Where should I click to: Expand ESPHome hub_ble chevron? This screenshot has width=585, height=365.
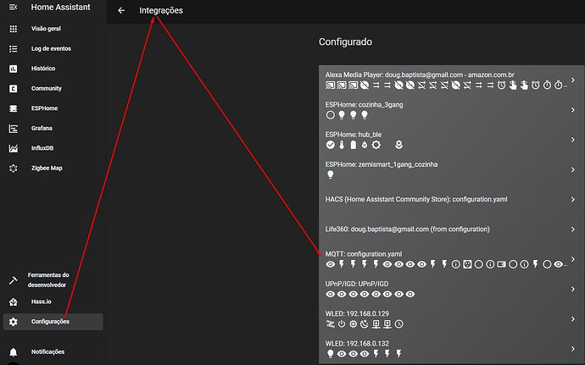573,140
